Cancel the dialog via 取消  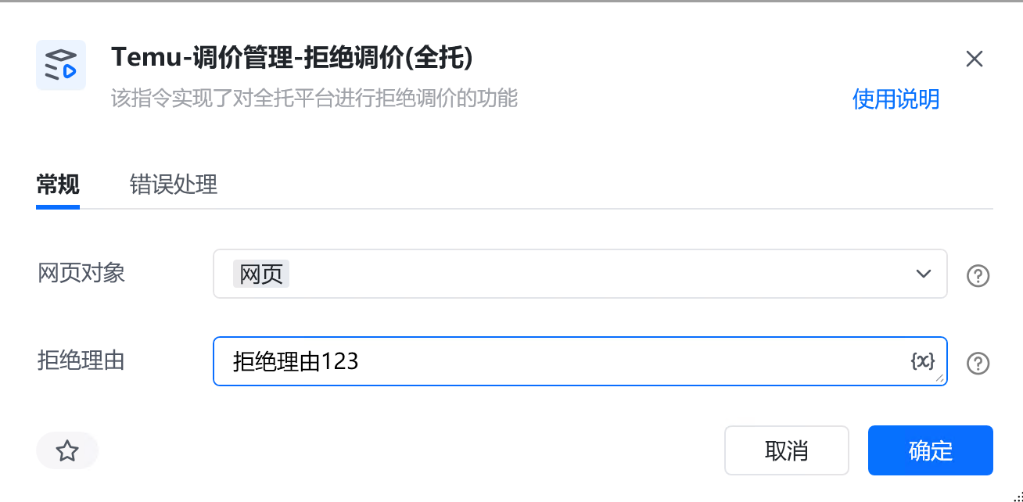click(787, 450)
